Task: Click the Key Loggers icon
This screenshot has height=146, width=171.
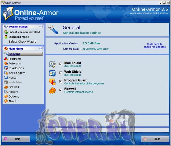Action: 6,73
